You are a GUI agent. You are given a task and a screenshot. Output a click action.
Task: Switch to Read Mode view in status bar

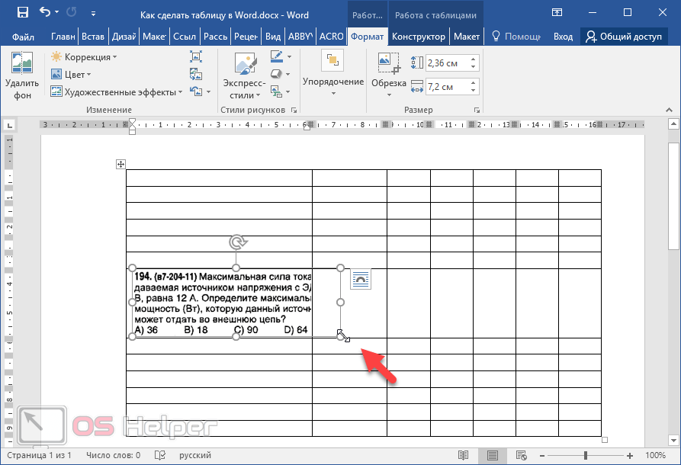[463, 455]
